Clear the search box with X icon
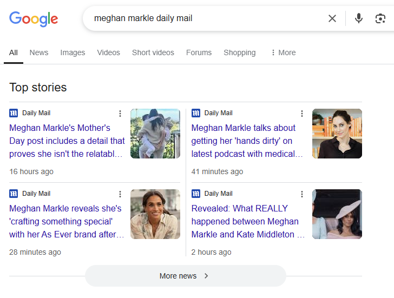This screenshot has width=394, height=298. pyautogui.click(x=332, y=18)
